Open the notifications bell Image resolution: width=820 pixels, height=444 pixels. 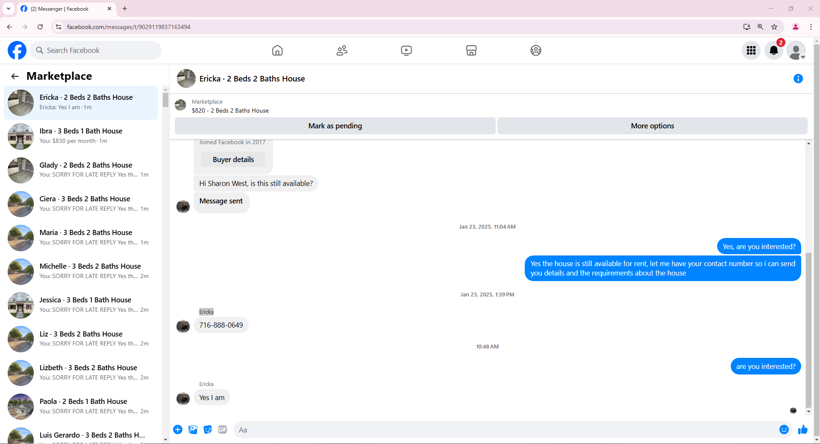tap(774, 50)
